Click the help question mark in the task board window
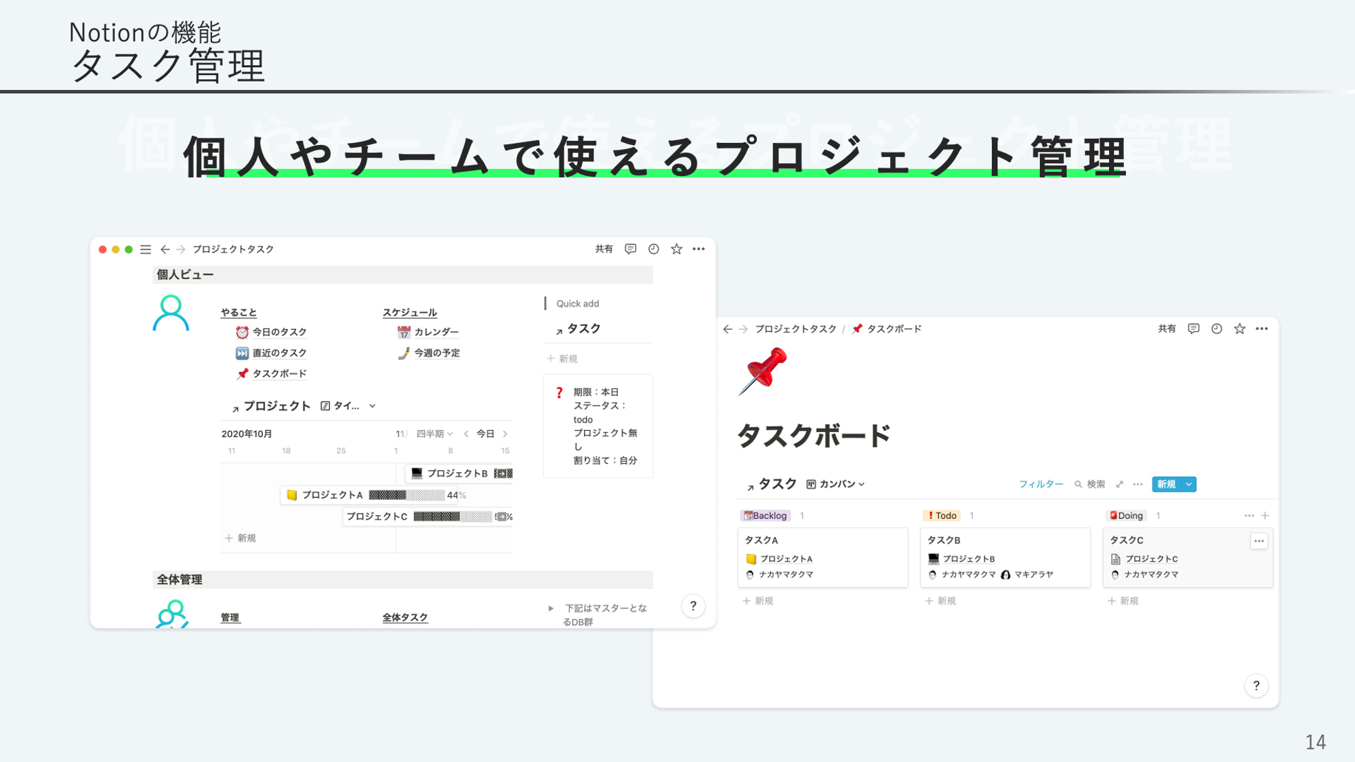Viewport: 1355px width, 762px height. (1256, 685)
